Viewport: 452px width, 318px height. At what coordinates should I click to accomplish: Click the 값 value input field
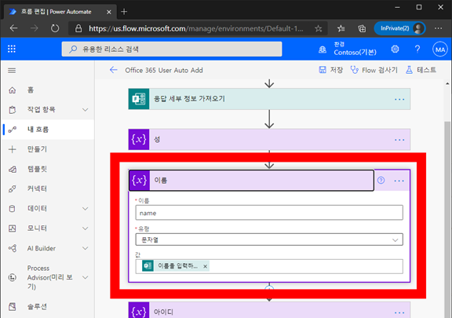pos(269,266)
